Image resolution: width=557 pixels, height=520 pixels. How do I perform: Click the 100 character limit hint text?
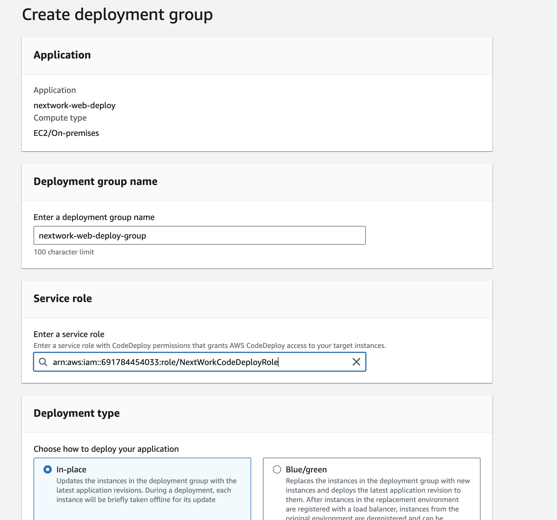click(x=64, y=252)
